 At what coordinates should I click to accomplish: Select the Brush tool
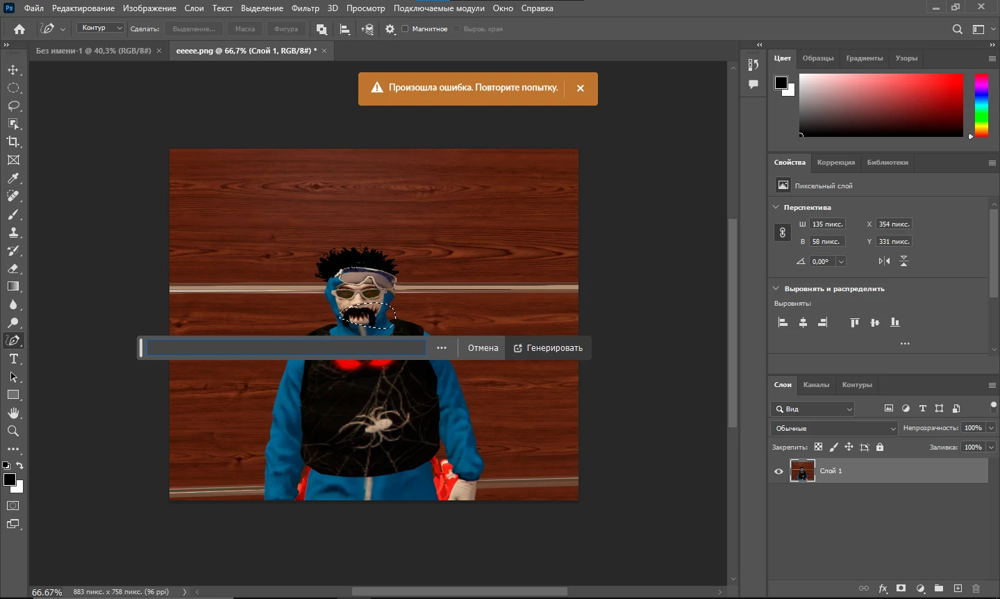[13, 215]
